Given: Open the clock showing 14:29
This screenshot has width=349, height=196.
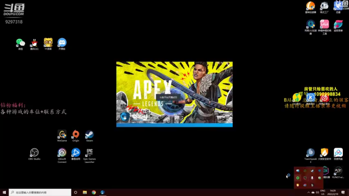Looking at the screenshot, I should point(333,193).
